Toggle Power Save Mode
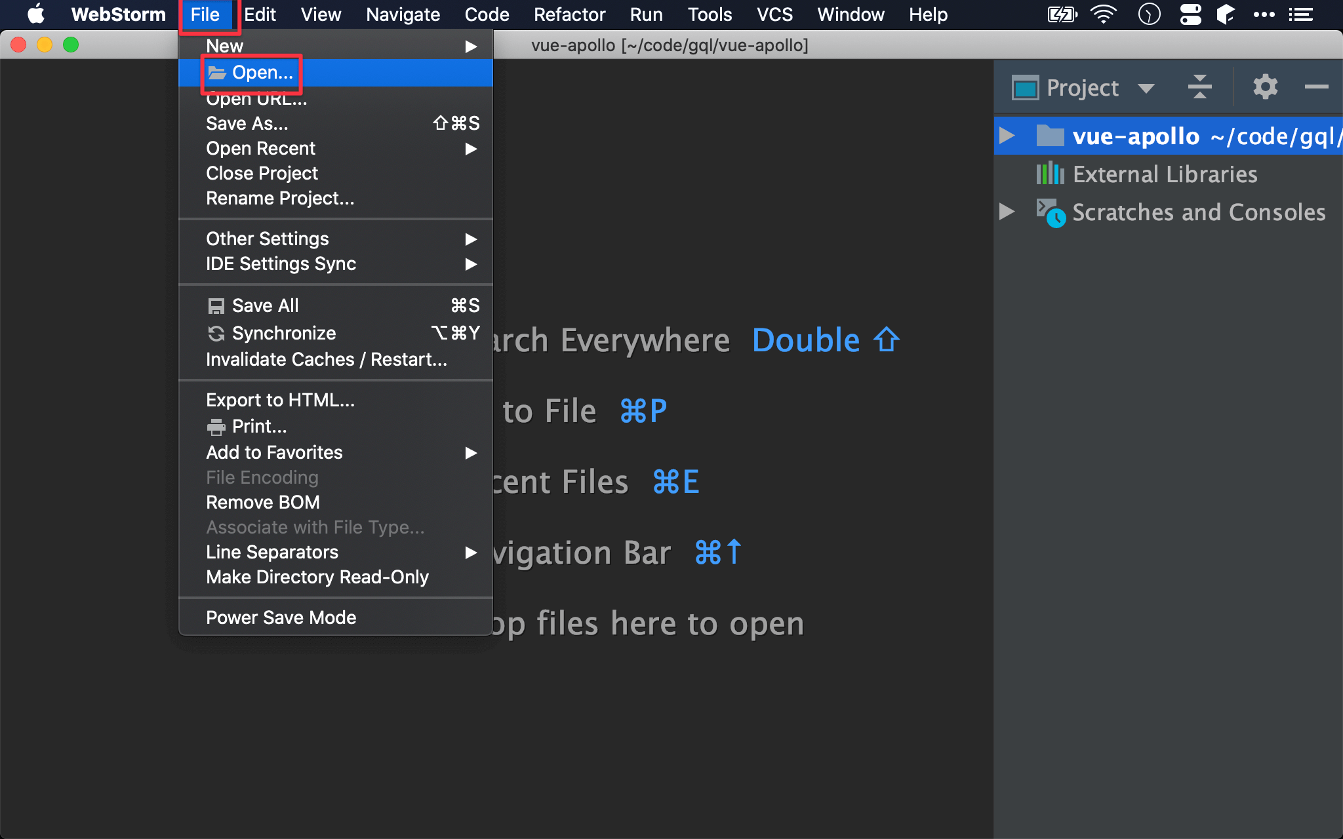This screenshot has width=1343, height=839. point(281,617)
